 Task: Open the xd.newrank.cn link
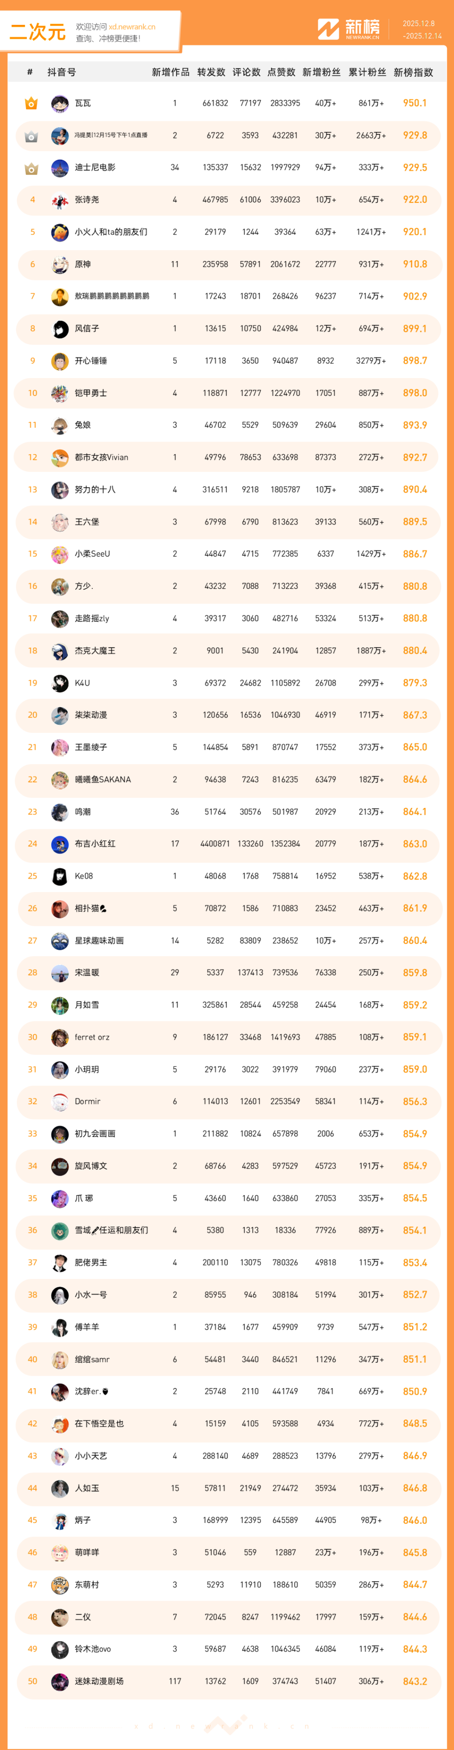click(x=132, y=27)
